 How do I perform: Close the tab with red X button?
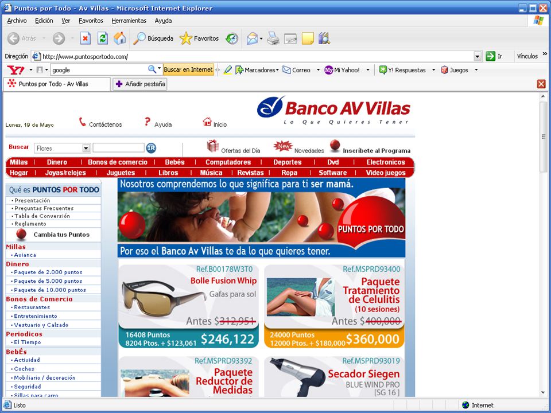coord(541,84)
